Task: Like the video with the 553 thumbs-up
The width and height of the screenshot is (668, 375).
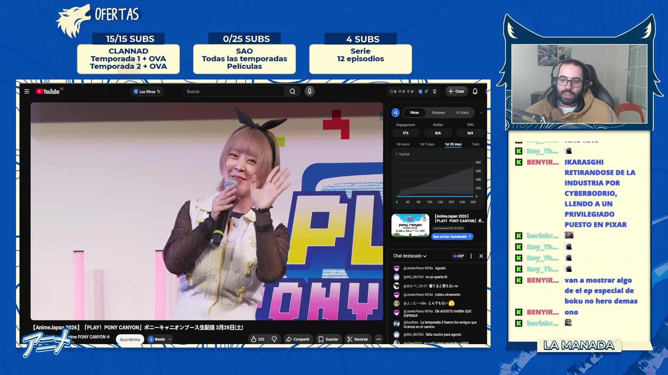Action: pos(258,339)
